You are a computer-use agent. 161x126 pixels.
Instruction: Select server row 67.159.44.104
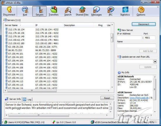57,61
